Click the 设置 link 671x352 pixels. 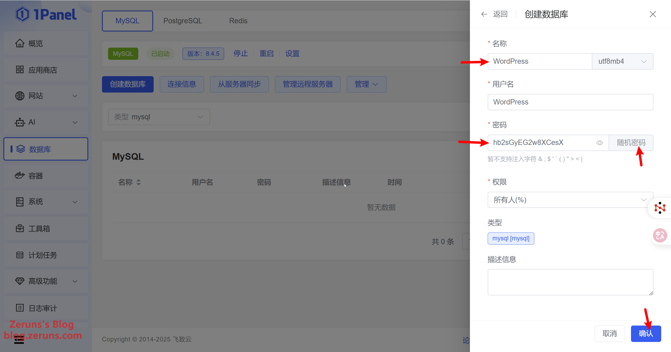pos(292,54)
